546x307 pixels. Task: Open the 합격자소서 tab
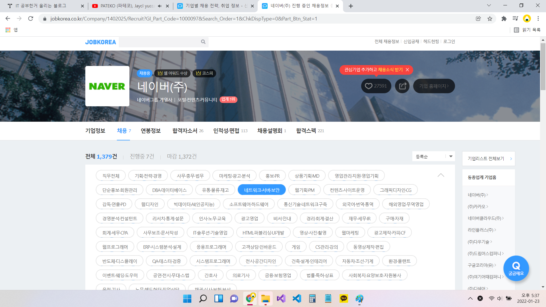click(185, 131)
